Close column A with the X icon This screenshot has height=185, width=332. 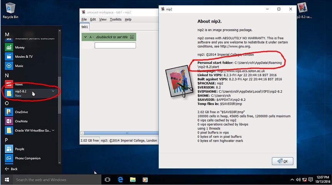(x=132, y=37)
